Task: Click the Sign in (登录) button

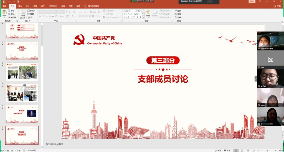Action: 252,1
